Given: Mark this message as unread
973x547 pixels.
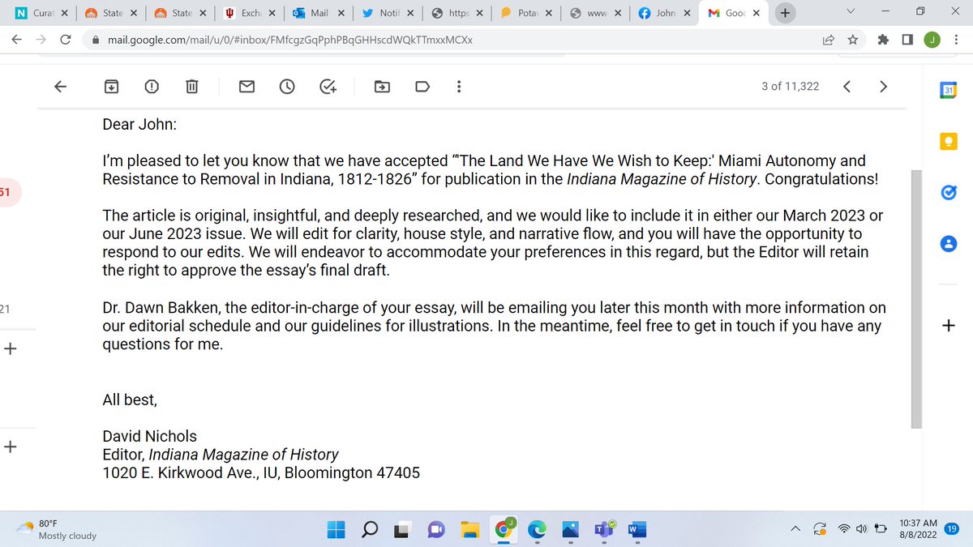Looking at the screenshot, I should click(247, 87).
